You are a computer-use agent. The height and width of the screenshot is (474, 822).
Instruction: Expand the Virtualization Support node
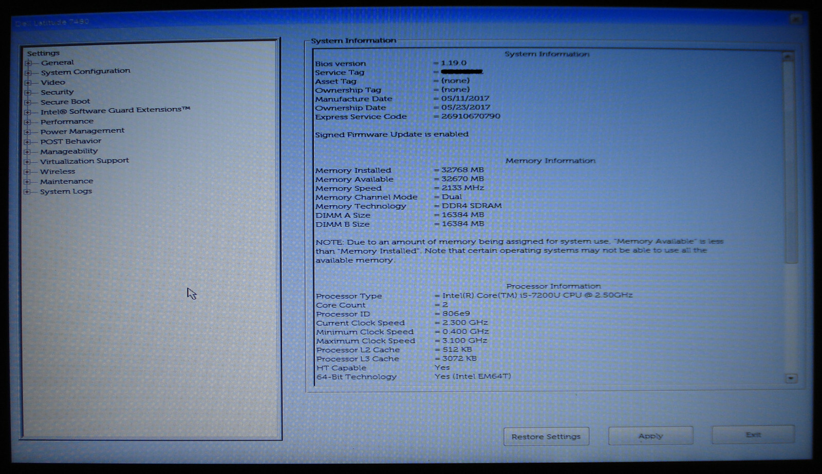pyautogui.click(x=27, y=162)
